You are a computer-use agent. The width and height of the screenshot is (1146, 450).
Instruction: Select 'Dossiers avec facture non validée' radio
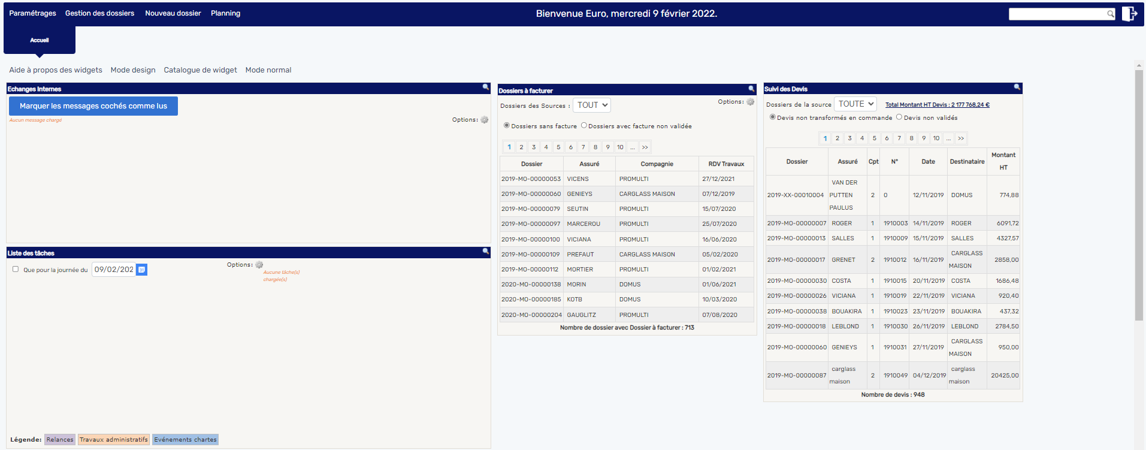(584, 126)
